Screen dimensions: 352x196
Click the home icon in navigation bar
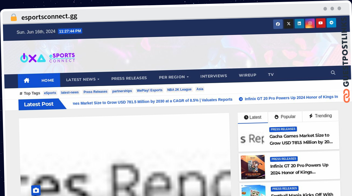[27, 80]
